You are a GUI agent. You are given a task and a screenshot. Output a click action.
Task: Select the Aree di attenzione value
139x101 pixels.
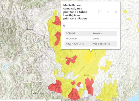pos(101,44)
